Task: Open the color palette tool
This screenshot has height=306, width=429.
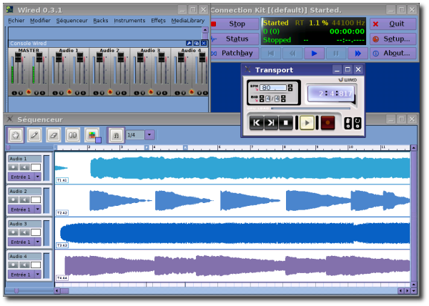Action: (92, 135)
